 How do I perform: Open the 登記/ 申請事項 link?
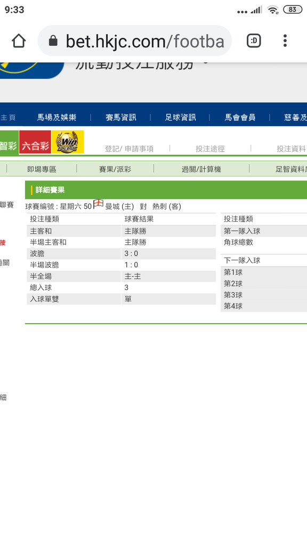(x=129, y=149)
